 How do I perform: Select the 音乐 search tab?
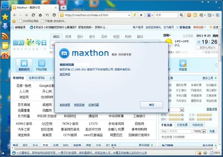(92, 37)
